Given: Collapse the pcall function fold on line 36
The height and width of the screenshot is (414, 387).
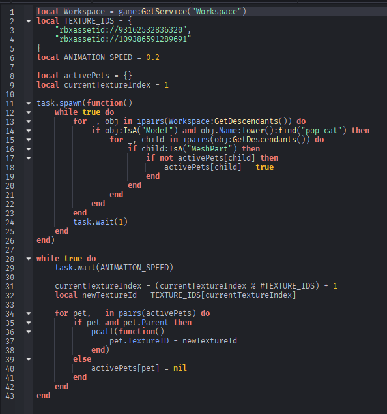Looking at the screenshot, I should pos(29,332).
